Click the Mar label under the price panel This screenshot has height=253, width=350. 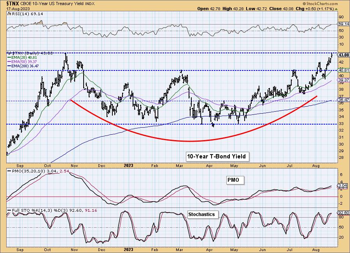pos(179,165)
